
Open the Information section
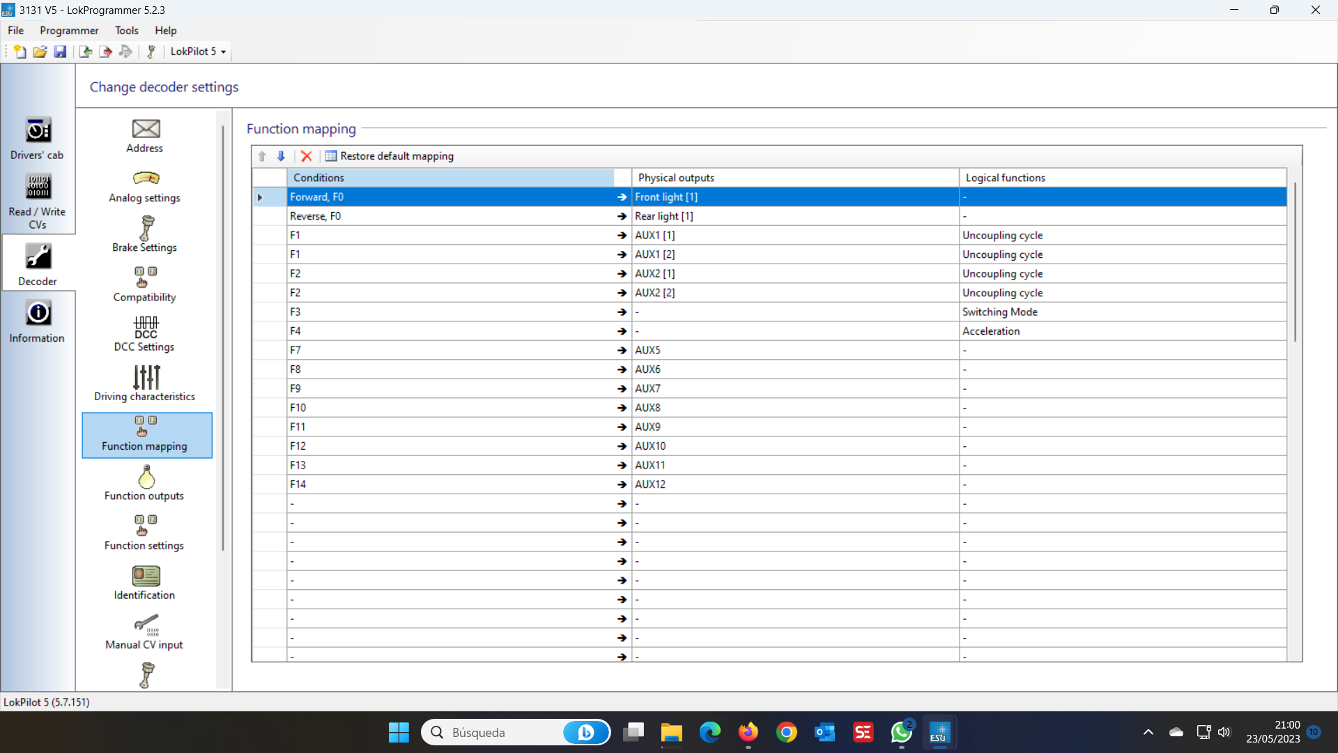[37, 321]
